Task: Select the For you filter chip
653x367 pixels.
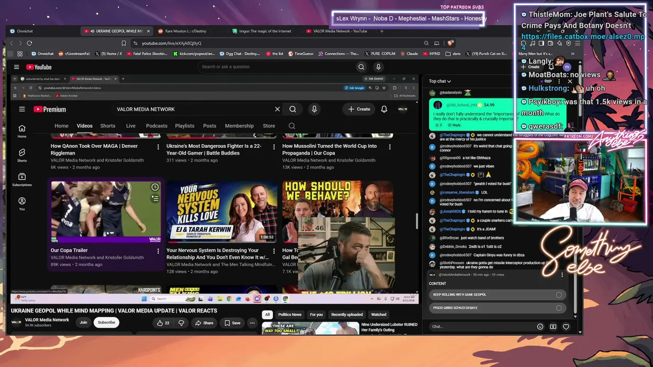Action: (x=316, y=314)
